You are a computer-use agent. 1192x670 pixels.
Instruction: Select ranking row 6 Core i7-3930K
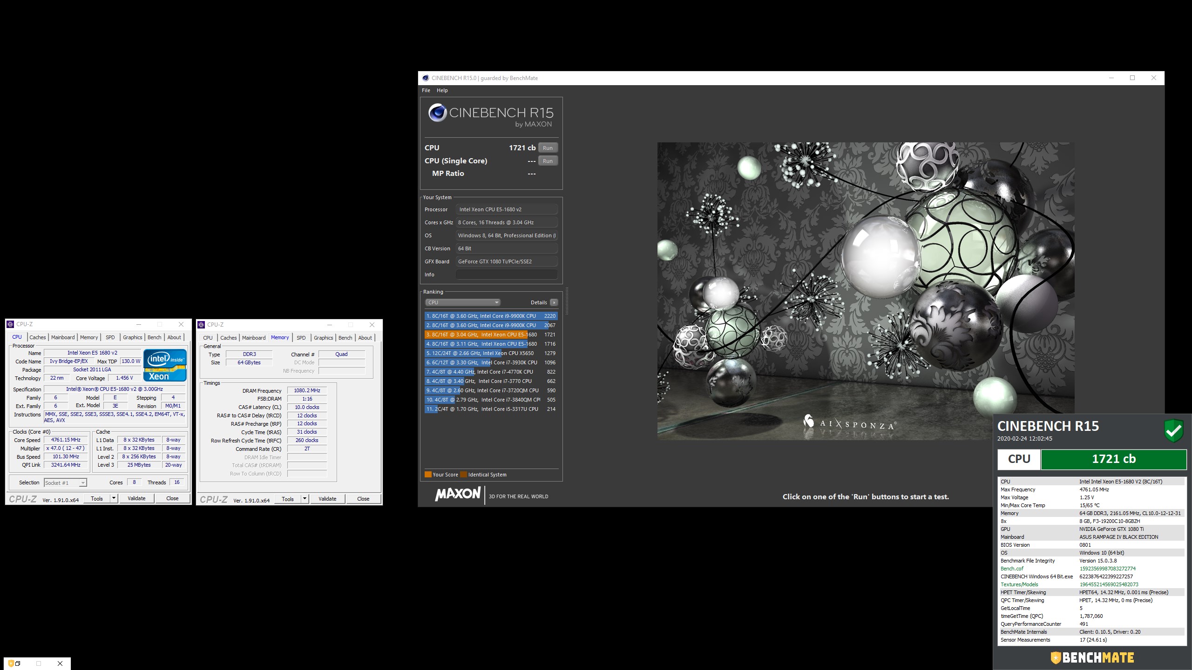click(x=491, y=362)
